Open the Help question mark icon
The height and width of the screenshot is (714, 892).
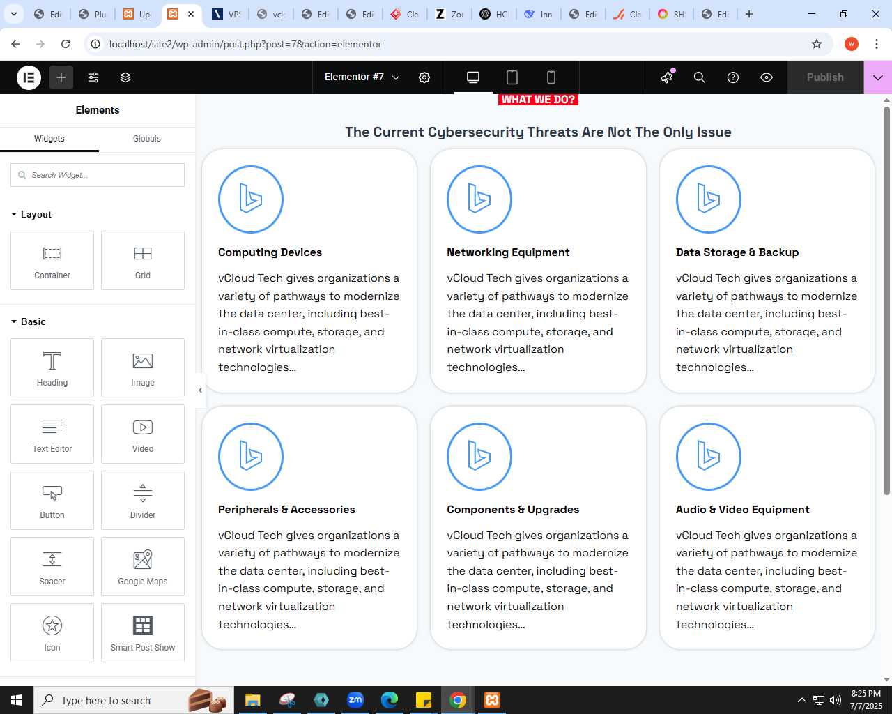pyautogui.click(x=733, y=77)
